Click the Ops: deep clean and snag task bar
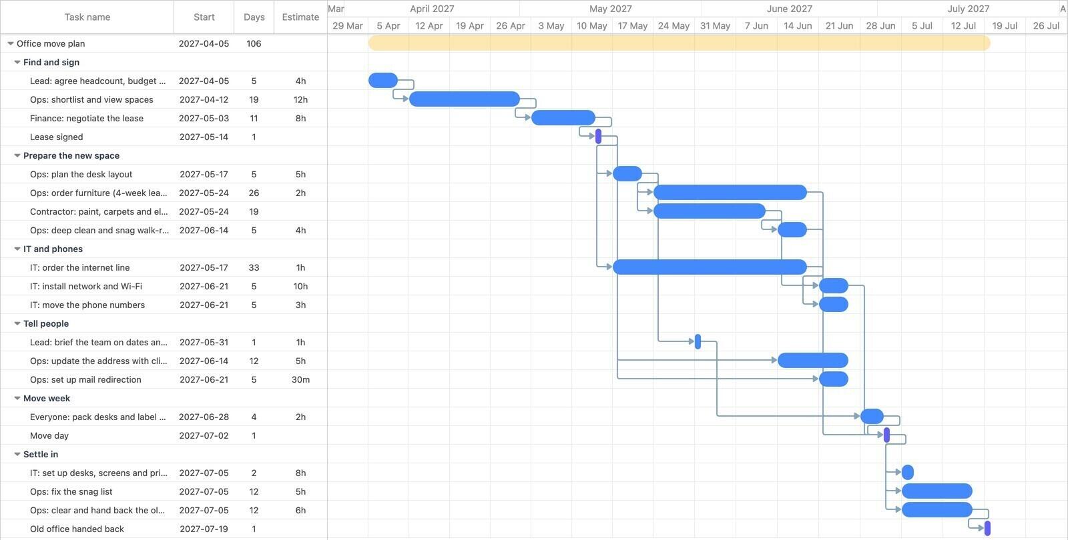This screenshot has height=540, width=1068. (x=792, y=230)
